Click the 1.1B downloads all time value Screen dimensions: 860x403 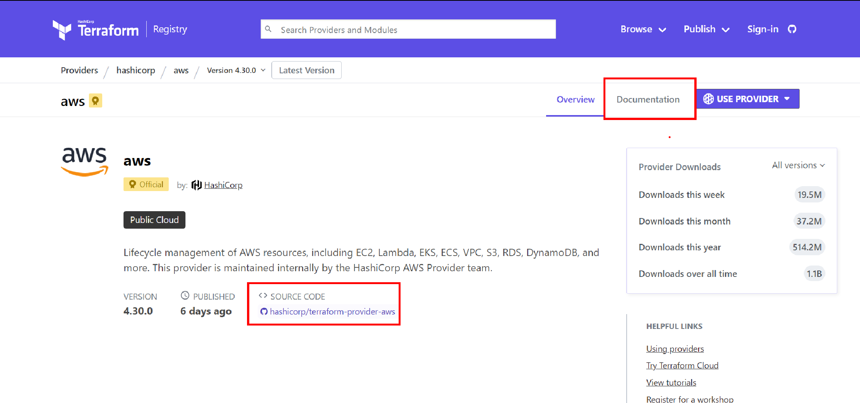point(814,274)
